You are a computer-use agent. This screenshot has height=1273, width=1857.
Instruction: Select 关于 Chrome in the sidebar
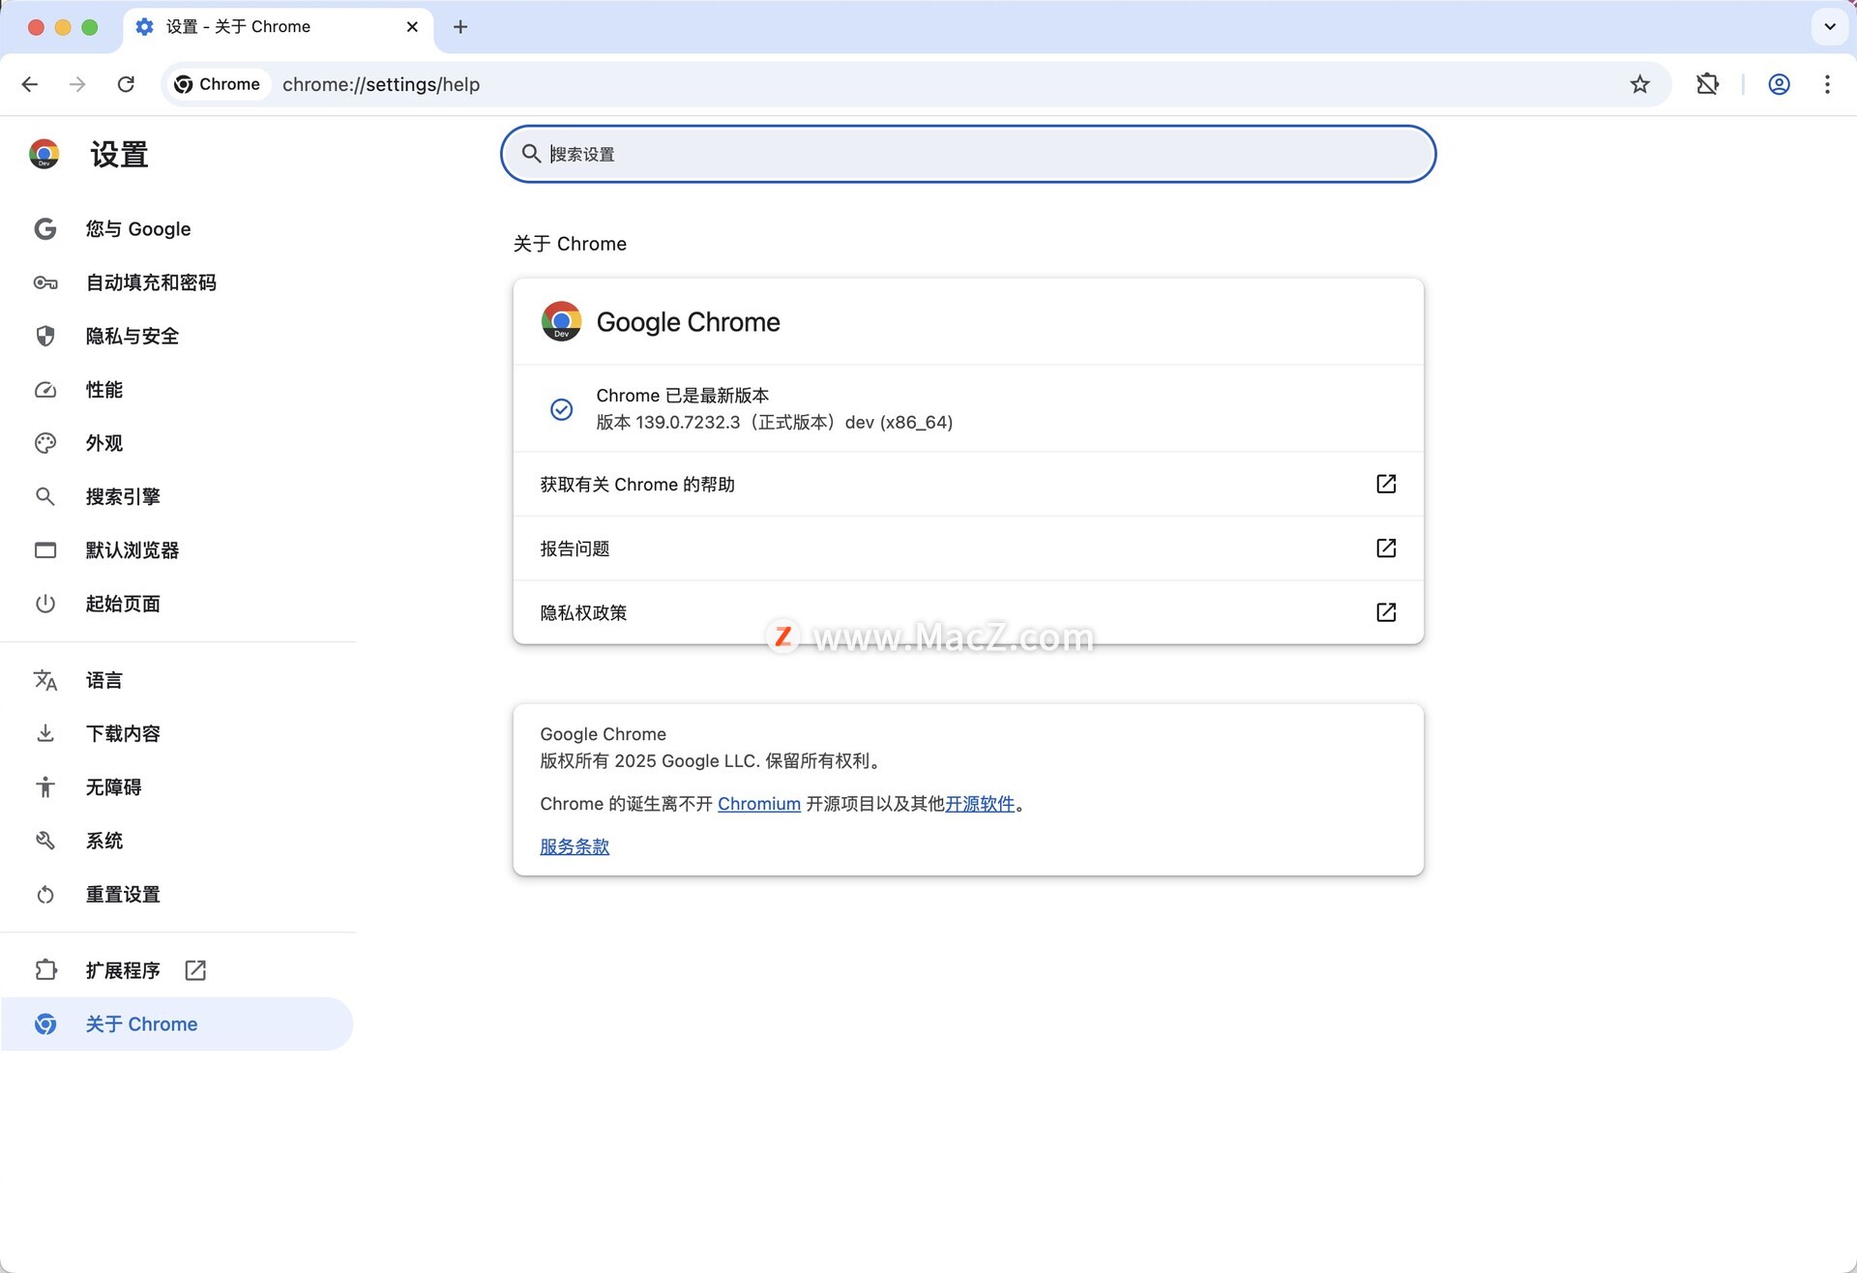pyautogui.click(x=177, y=1023)
